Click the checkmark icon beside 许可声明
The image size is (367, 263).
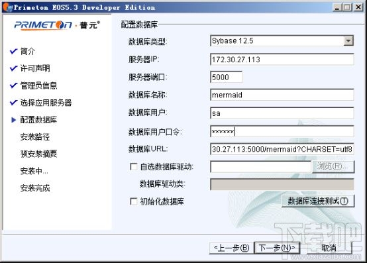pyautogui.click(x=13, y=68)
